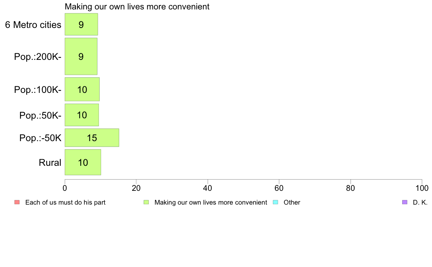
Task: Click the 40 tick label on x-axis
Action: [x=208, y=188]
